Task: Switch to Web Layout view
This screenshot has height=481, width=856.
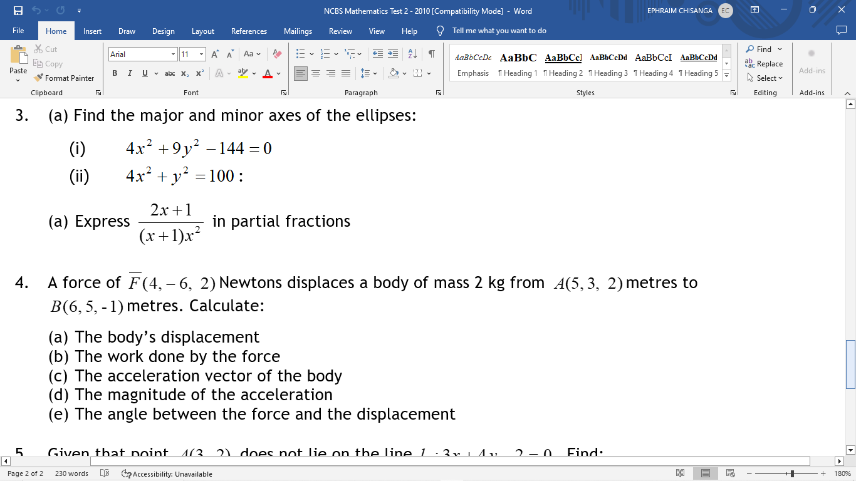Action: [x=730, y=473]
